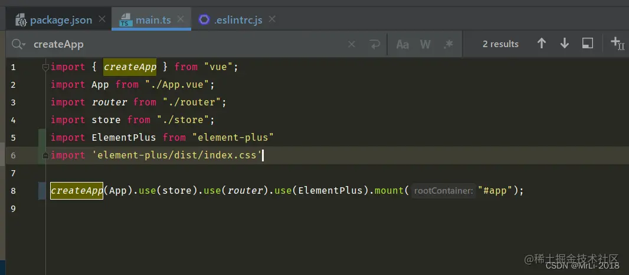Click "vue" string on line 1
This screenshot has height=275, width=629.
(219, 67)
